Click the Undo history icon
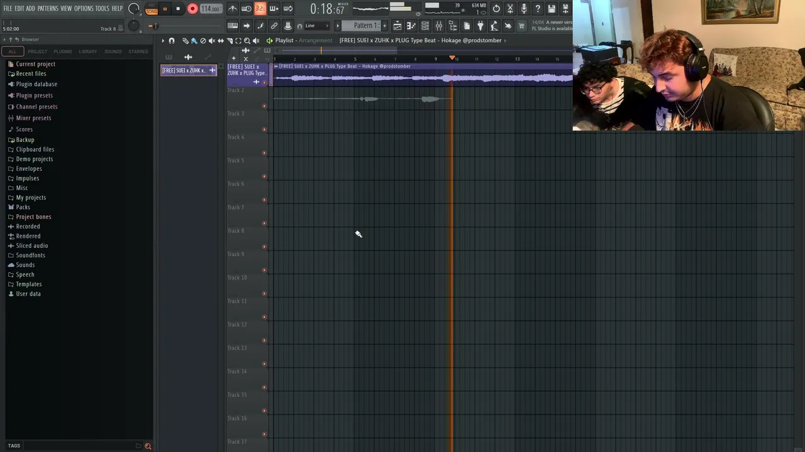Screen dimensions: 805x452 [x=496, y=8]
